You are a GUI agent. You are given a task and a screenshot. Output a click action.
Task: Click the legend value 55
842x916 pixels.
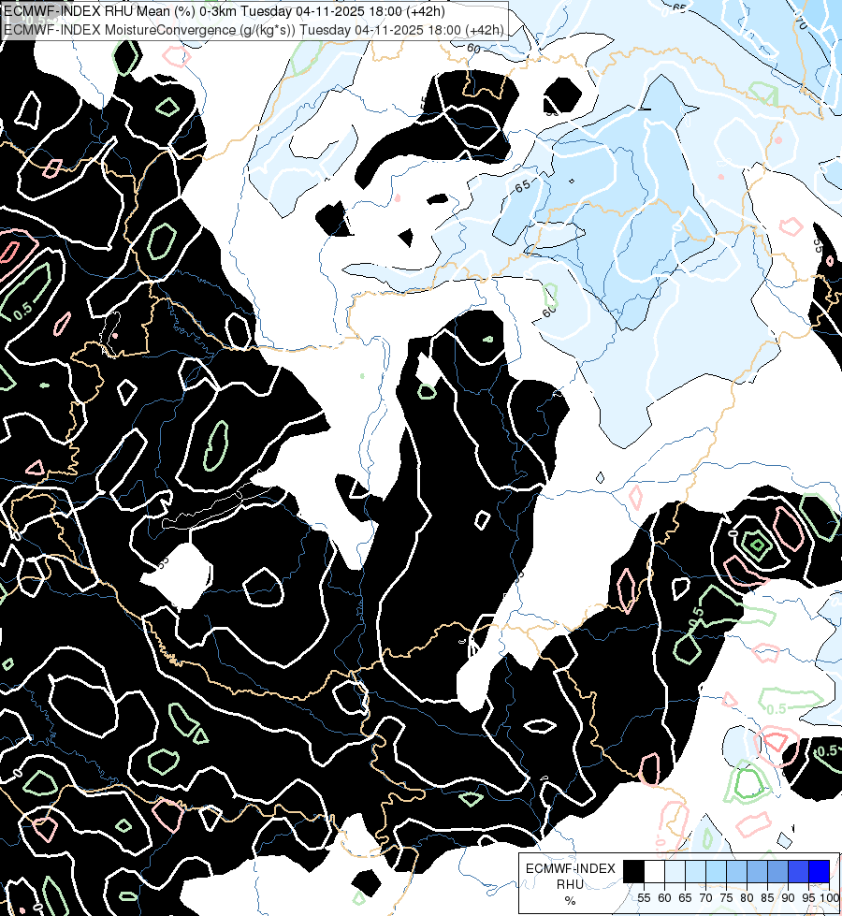tap(644, 898)
